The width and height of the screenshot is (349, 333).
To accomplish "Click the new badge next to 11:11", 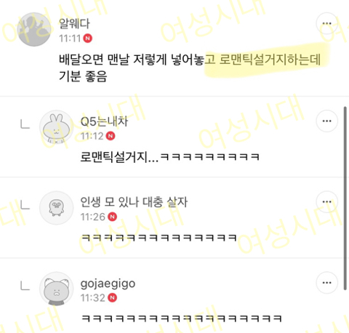I will [88, 39].
